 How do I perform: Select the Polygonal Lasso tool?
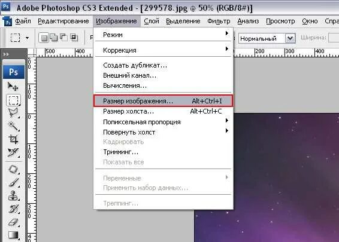click(x=13, y=112)
